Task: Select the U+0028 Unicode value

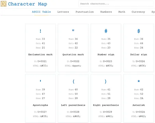Action: coord(75,112)
